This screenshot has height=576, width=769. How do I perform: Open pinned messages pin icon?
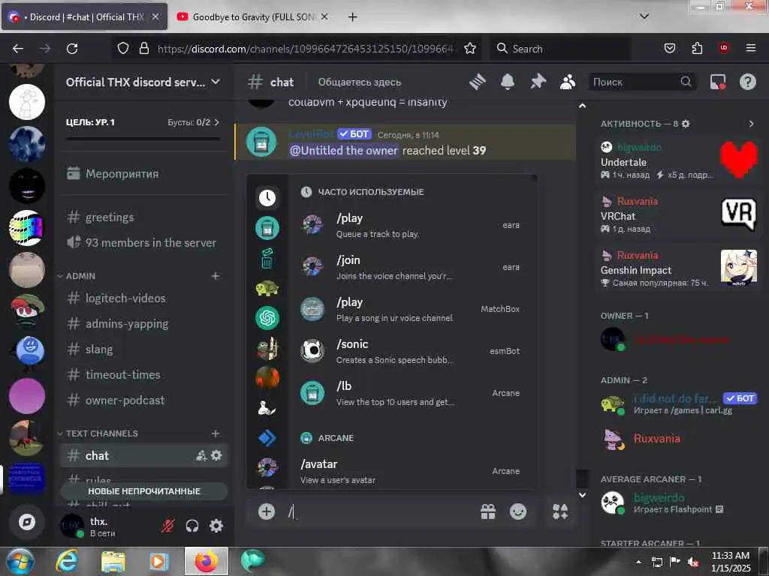pos(538,82)
